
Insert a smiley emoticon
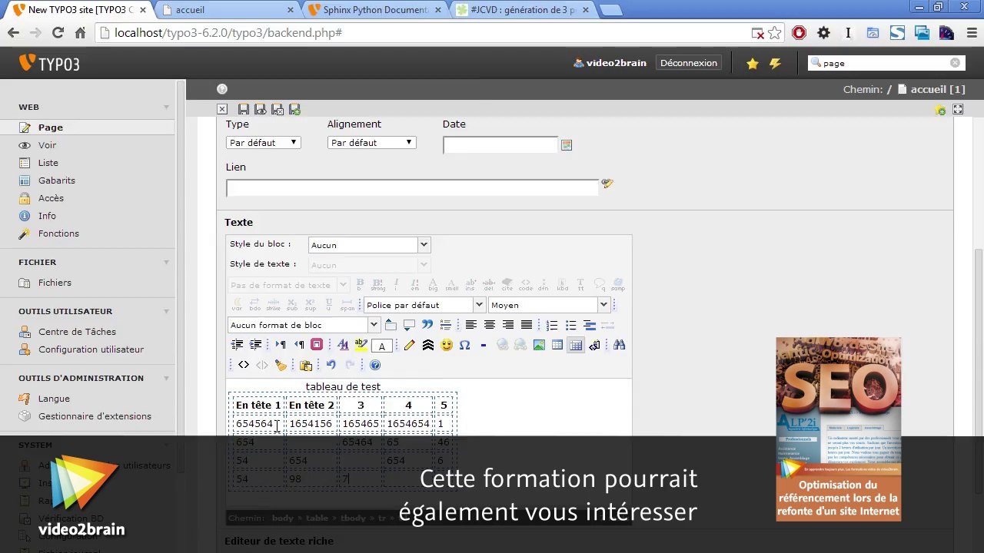(x=446, y=345)
